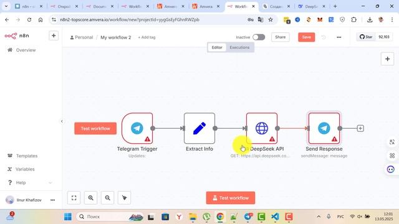Zoom in on the workflow canvas
This screenshot has height=224, width=399.
click(90, 198)
